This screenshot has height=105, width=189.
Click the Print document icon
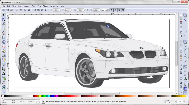coord(181,27)
